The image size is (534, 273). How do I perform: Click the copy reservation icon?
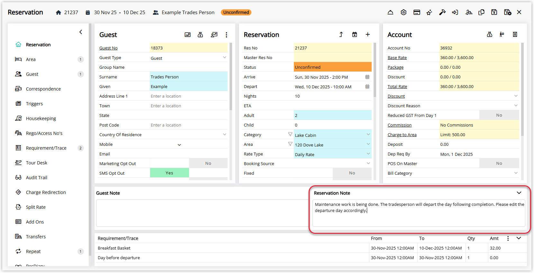pos(481,12)
